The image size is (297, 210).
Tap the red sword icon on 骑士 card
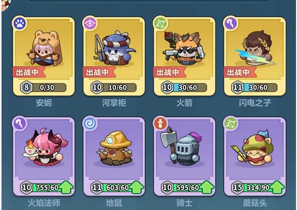[161, 123]
